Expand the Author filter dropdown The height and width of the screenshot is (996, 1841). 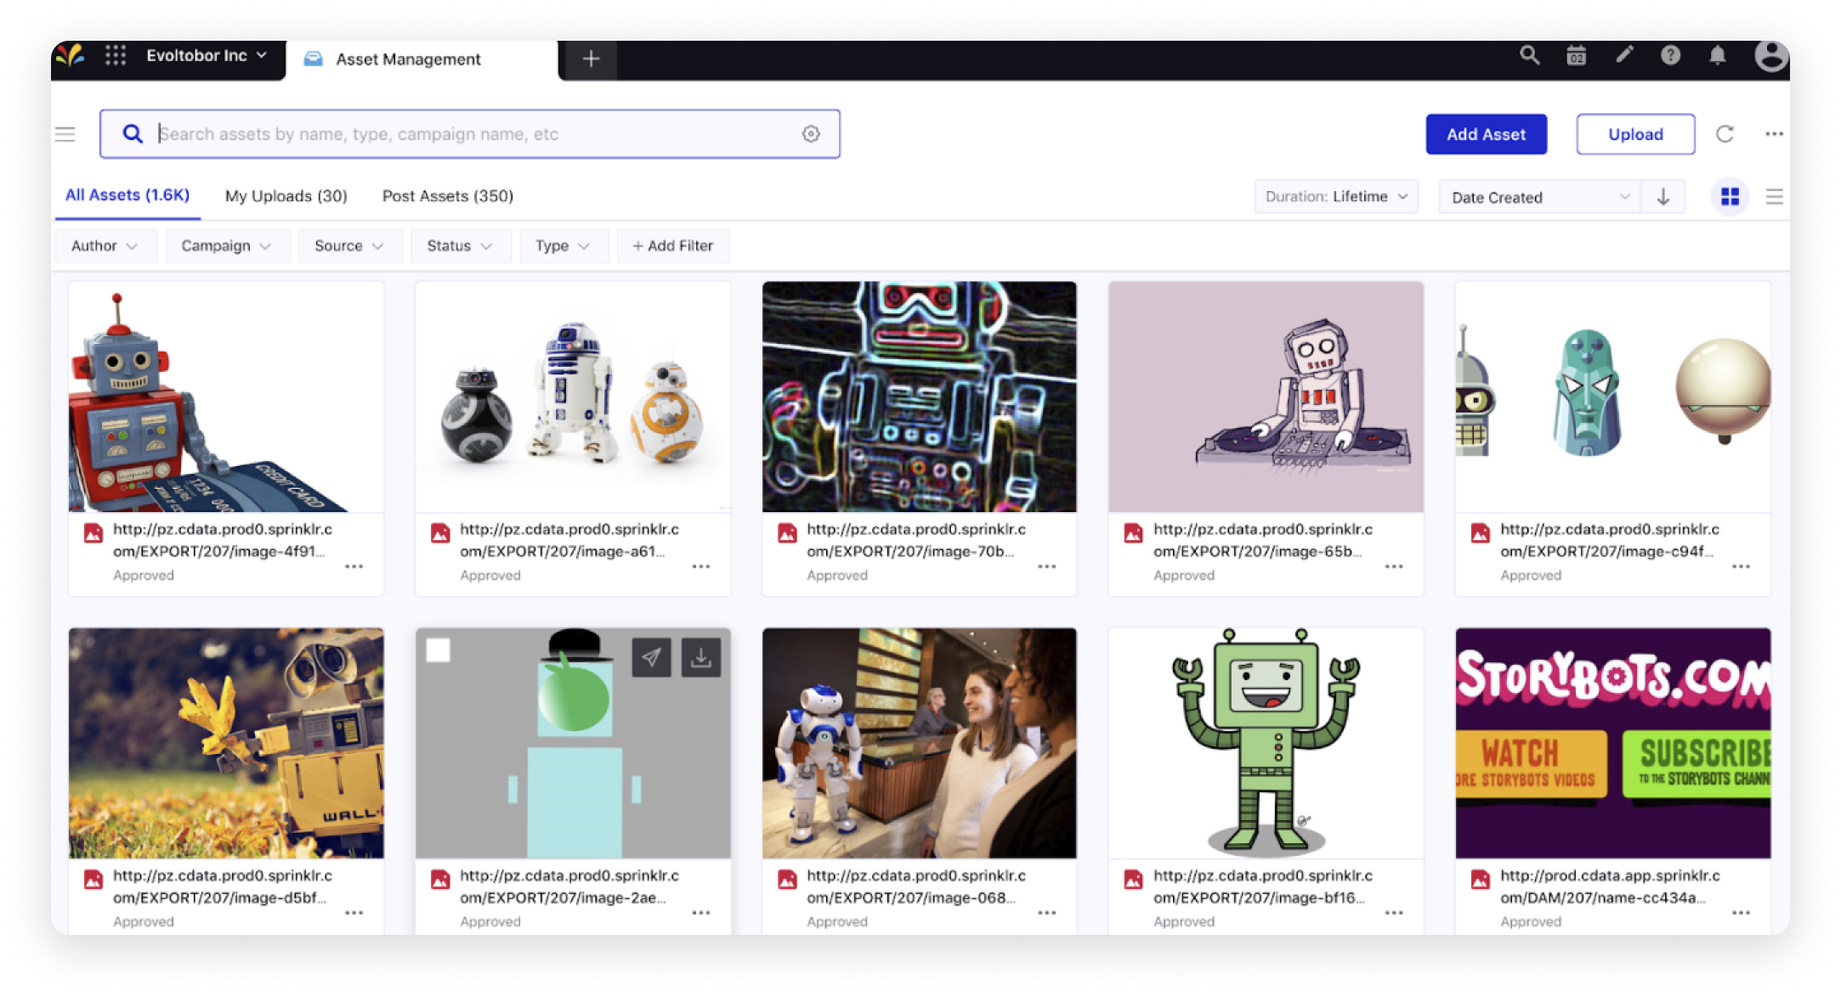pos(103,244)
